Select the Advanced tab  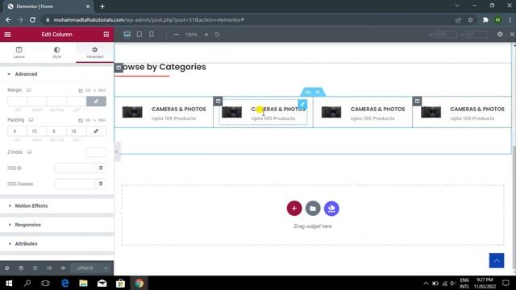95,52
